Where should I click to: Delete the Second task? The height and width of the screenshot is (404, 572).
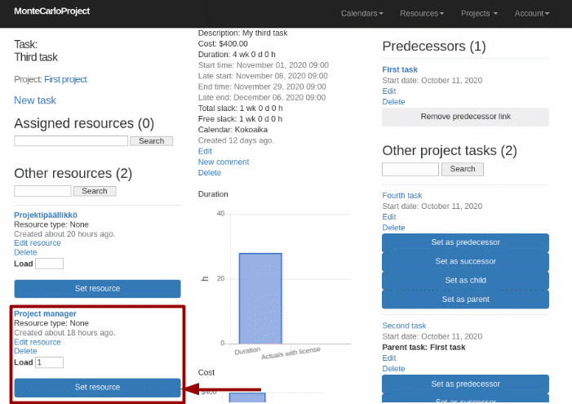click(393, 369)
